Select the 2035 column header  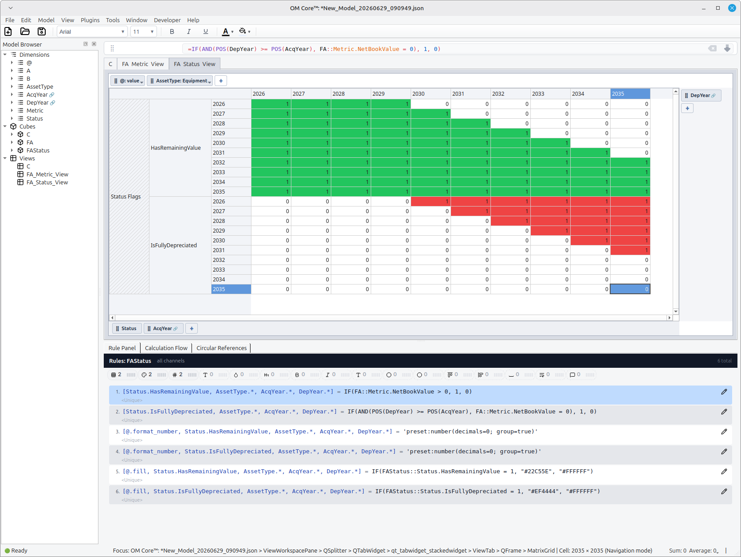[x=630, y=93]
